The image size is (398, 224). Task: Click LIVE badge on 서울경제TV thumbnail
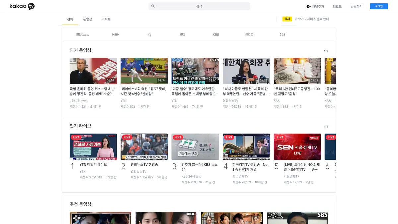coord(280,137)
